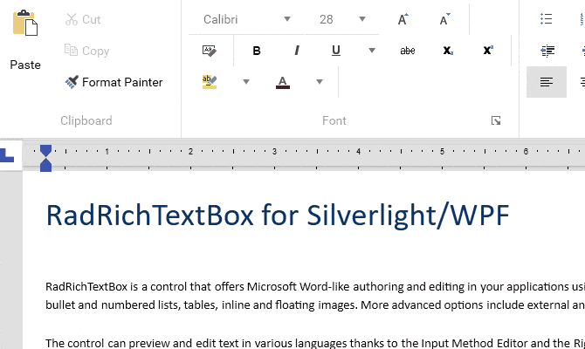Click the Cut button

click(x=83, y=19)
